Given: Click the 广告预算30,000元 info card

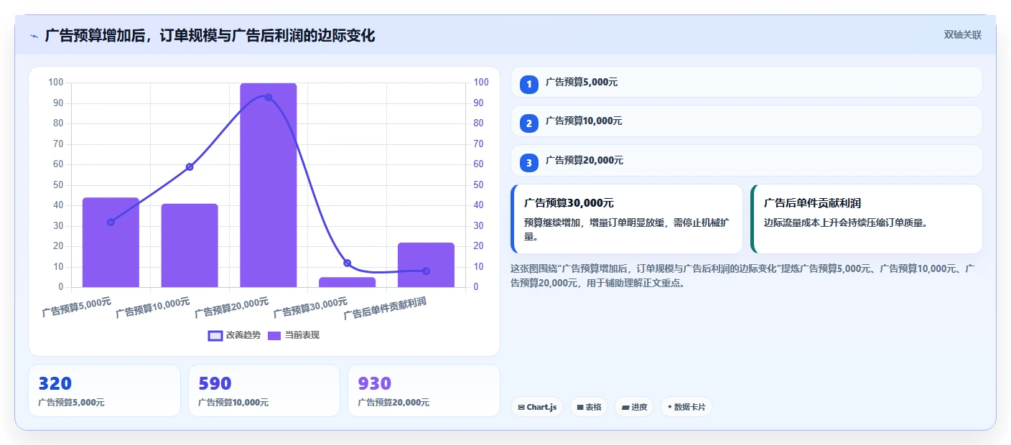Looking at the screenshot, I should (x=627, y=219).
